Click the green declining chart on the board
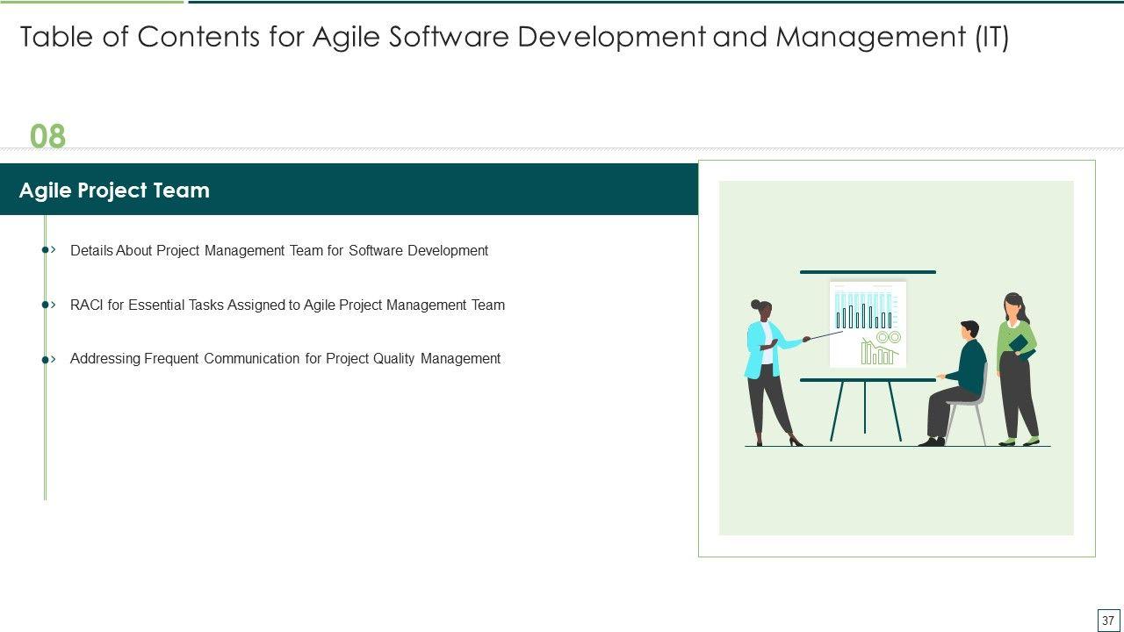1124x632 pixels. pos(878,353)
